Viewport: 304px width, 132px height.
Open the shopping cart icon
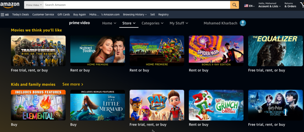(x=302, y=5)
